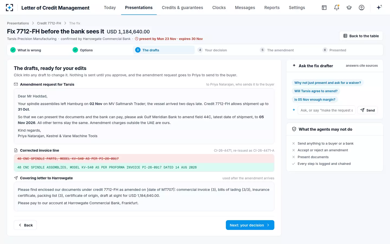Open the user account icon

[362, 8]
